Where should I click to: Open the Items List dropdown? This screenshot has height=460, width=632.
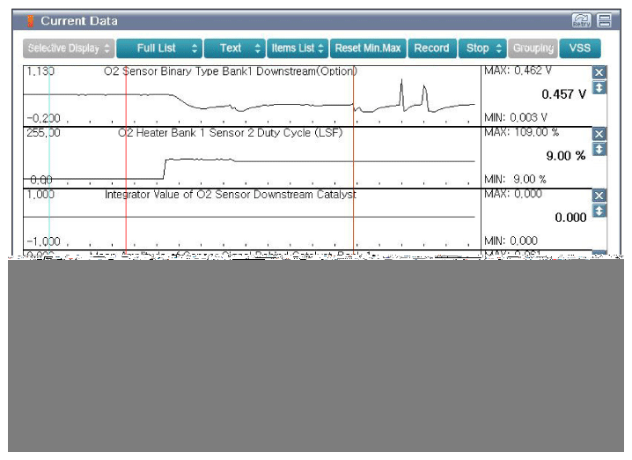point(298,48)
